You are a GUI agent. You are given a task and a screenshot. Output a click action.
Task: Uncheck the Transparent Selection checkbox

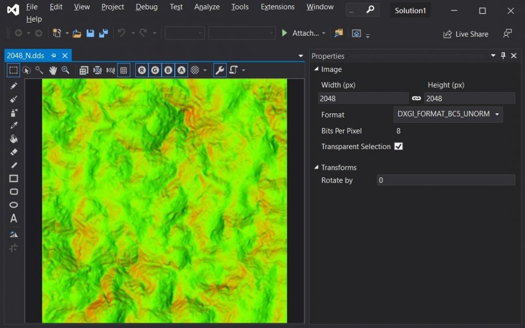click(x=398, y=146)
